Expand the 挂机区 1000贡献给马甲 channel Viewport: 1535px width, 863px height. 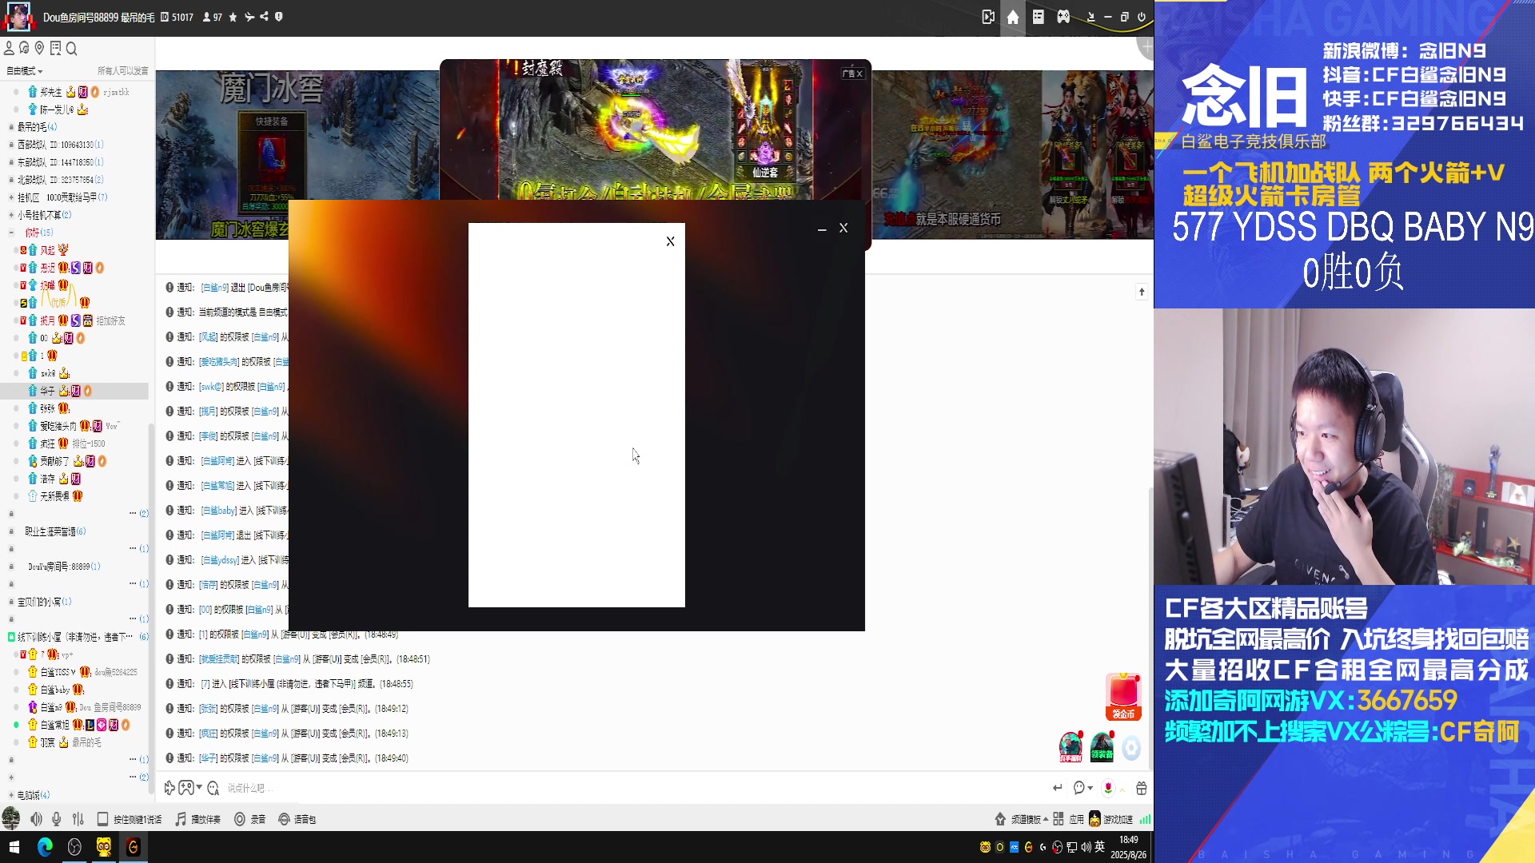(x=11, y=197)
